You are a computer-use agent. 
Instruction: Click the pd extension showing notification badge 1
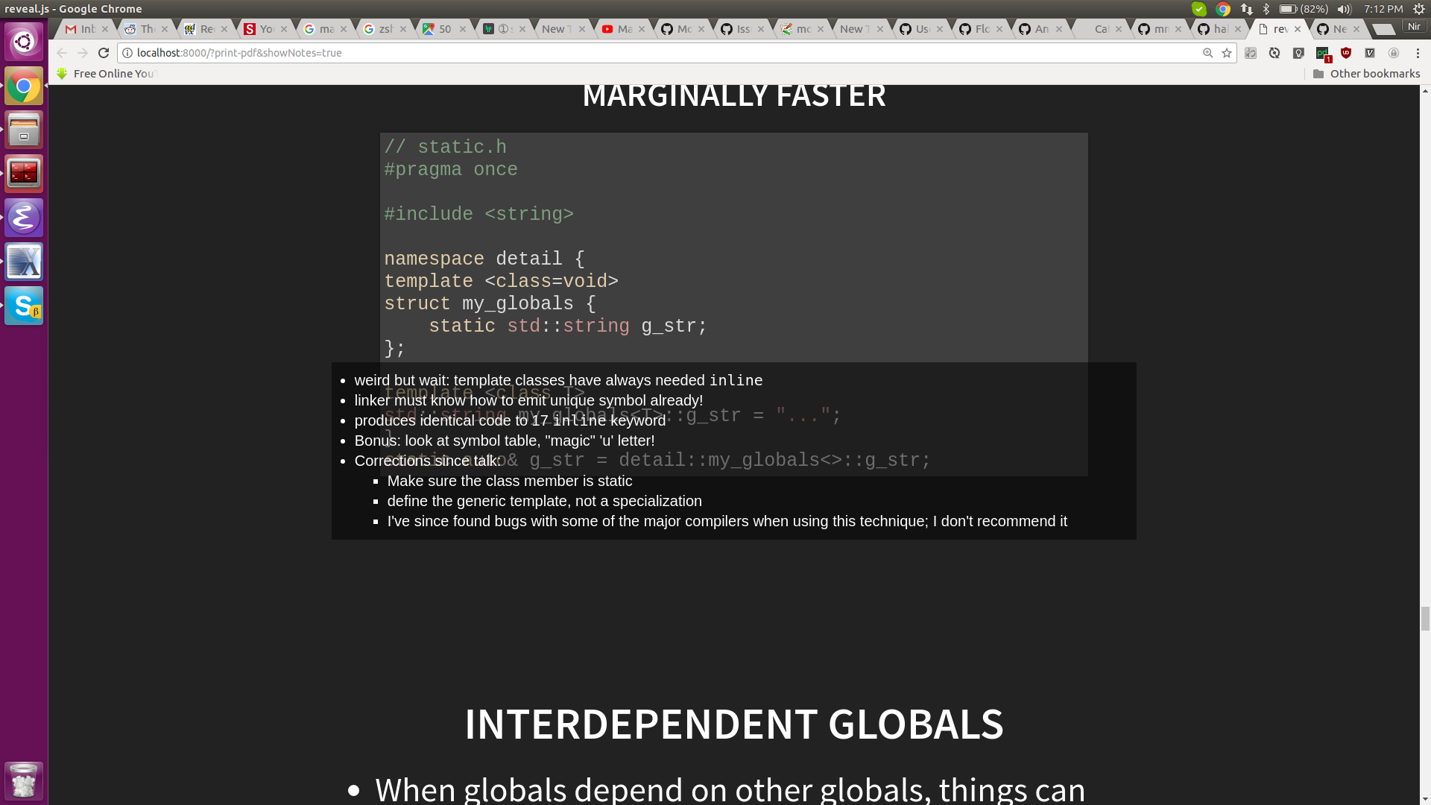click(x=1321, y=53)
